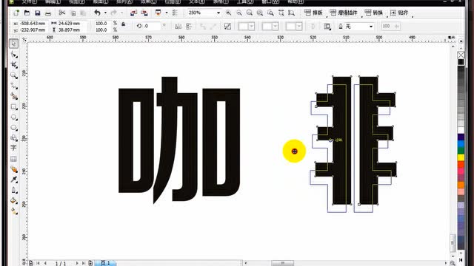Select the Smart Fill tool
This screenshot has width=474, height=266.
[13, 96]
